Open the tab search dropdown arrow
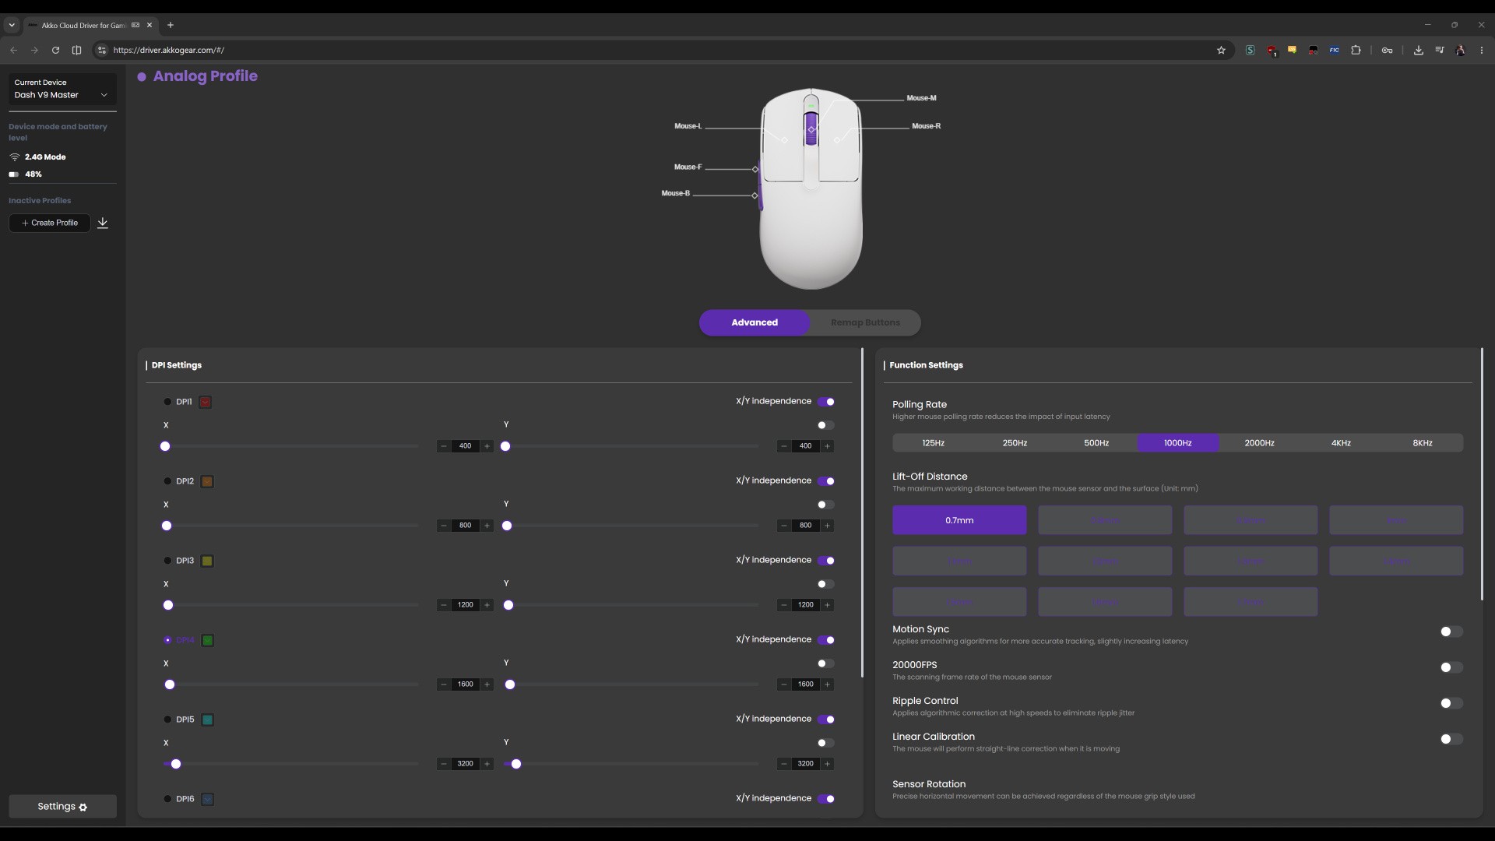This screenshot has width=1495, height=841. [12, 25]
